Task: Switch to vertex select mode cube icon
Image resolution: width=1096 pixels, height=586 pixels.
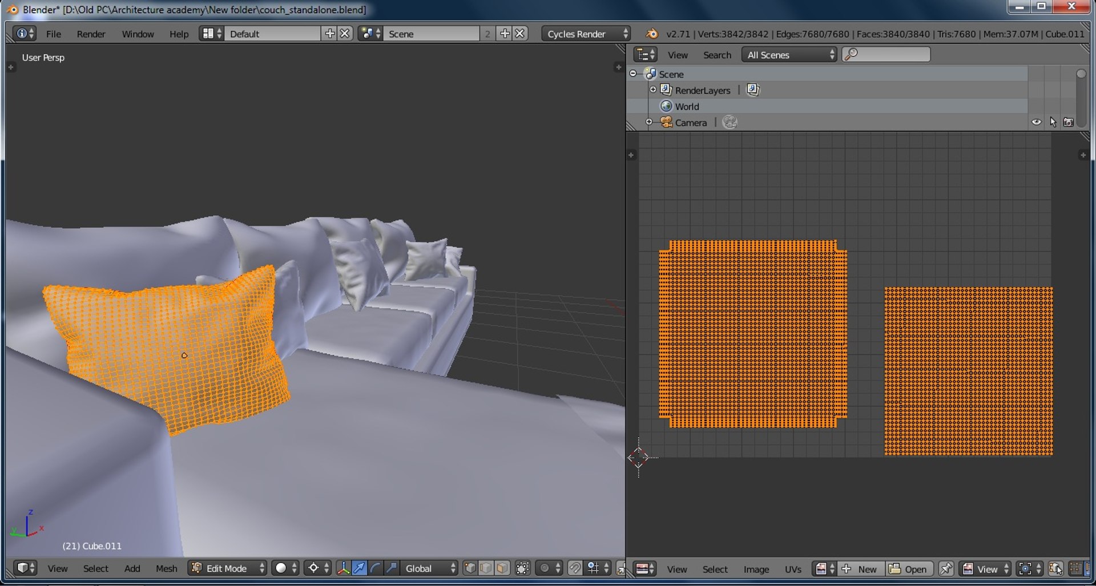Action: click(x=470, y=568)
